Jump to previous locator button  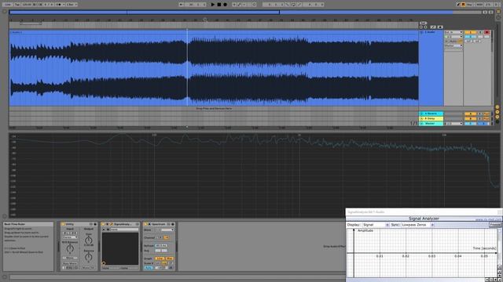click(421, 27)
